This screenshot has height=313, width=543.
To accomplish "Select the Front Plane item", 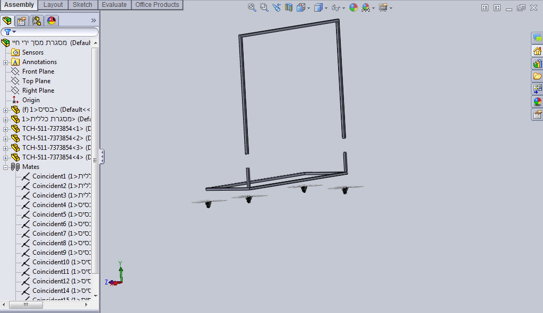I will tap(38, 71).
